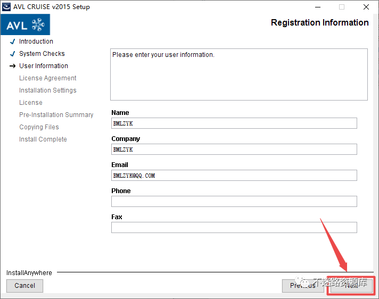Screen dimensions: 379x299
Task: Click the Company field label
Action: tap(126, 139)
